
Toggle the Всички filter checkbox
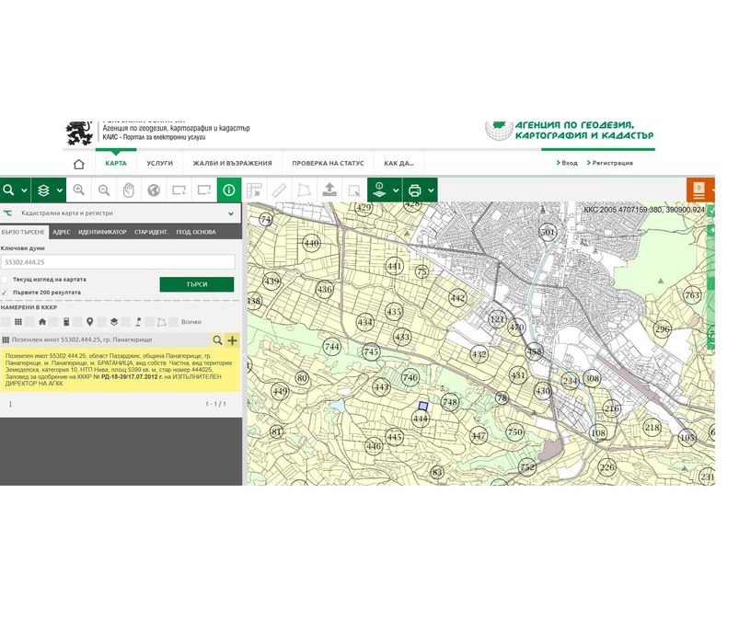173,322
